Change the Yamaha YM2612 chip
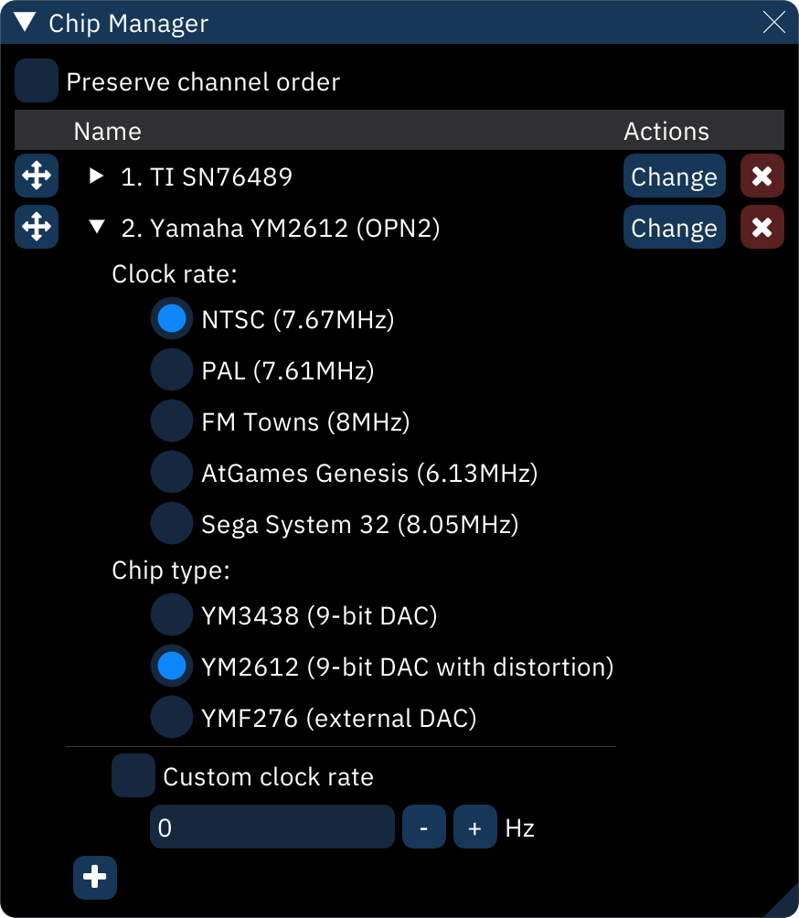The width and height of the screenshot is (799, 918). [674, 227]
